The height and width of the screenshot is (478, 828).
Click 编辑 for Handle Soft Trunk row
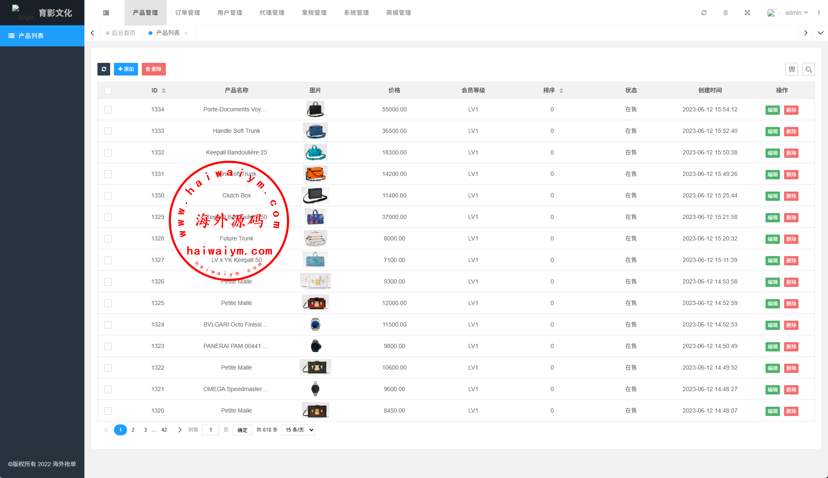tap(772, 132)
